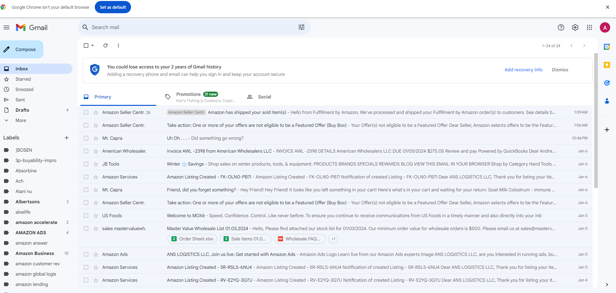Refresh the inbox
616x293 pixels.
click(105, 45)
